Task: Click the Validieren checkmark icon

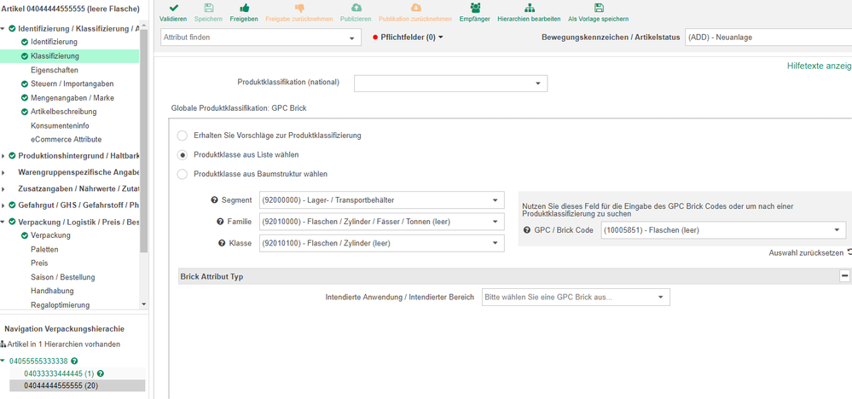Action: coord(173,9)
